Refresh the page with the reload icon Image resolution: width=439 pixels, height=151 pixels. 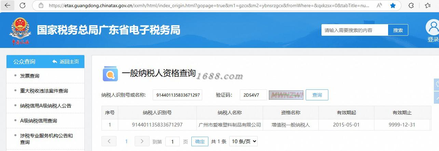pos(23,5)
